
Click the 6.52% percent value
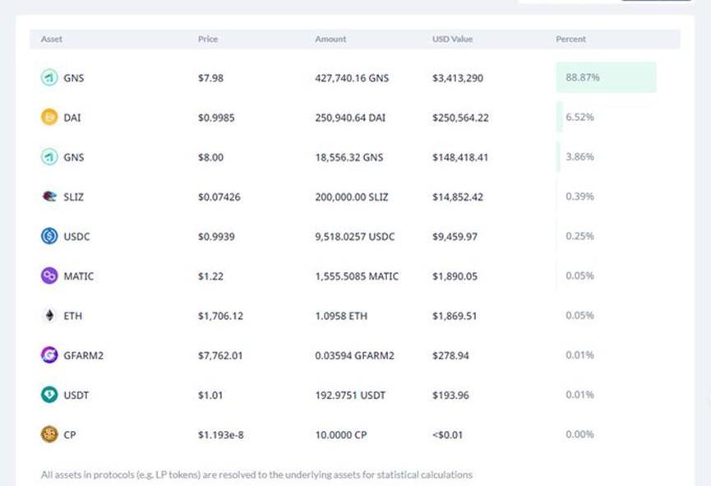(x=580, y=117)
